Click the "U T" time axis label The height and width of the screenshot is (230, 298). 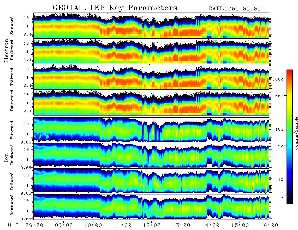coord(13,226)
